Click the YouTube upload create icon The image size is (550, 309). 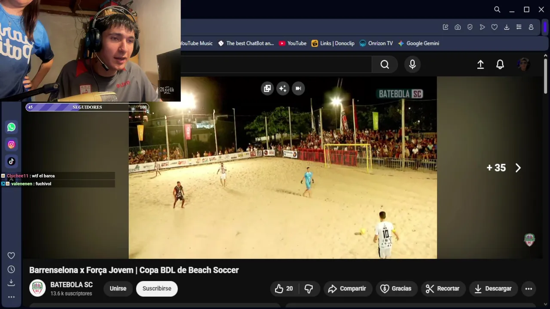(480, 64)
